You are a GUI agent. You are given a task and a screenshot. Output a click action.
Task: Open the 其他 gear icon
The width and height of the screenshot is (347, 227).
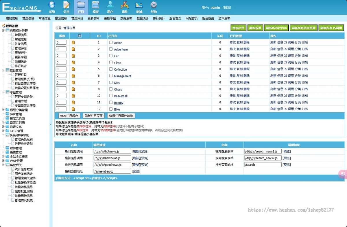click(154, 7)
